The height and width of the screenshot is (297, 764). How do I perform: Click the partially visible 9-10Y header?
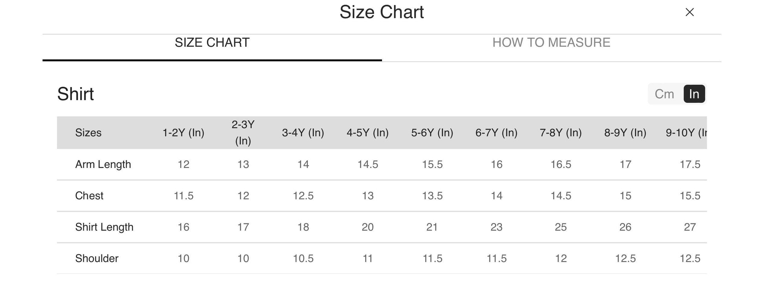coord(686,133)
